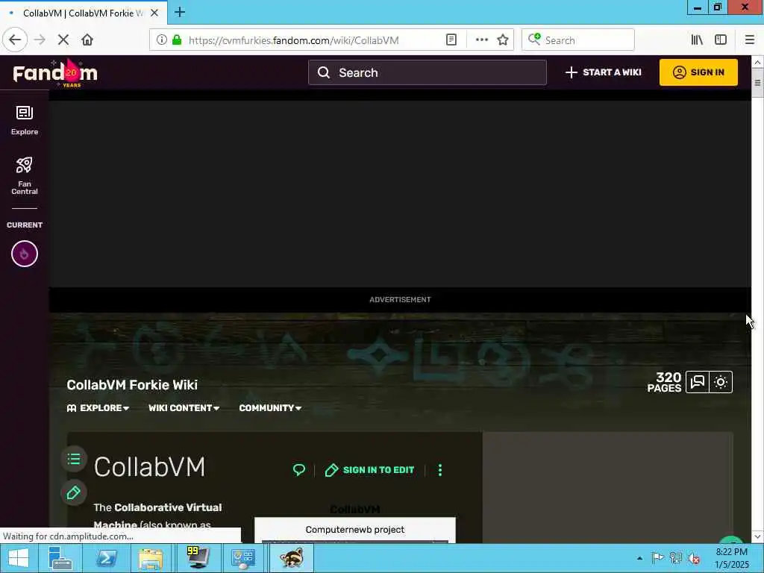Click START A WIKI
764x573 pixels.
[603, 72]
